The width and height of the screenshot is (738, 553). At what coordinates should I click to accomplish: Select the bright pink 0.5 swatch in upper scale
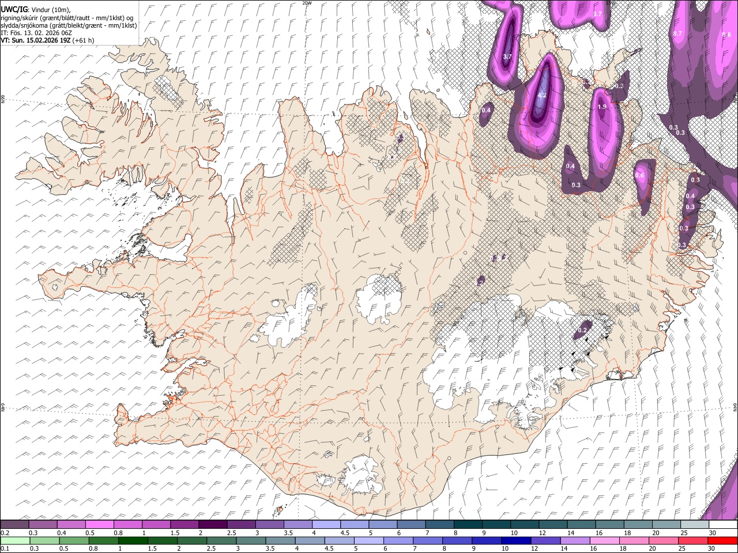tap(99, 525)
